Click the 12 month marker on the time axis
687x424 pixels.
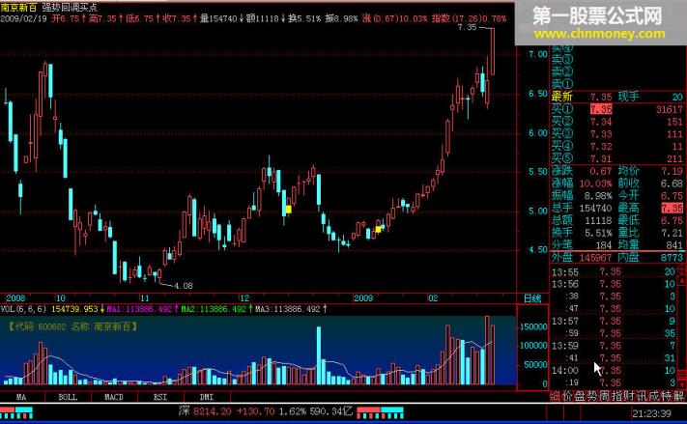point(244,298)
